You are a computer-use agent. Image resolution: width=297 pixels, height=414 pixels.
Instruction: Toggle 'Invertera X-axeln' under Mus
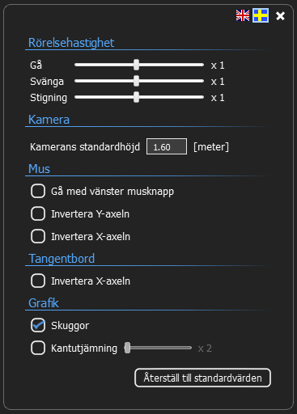click(38, 236)
